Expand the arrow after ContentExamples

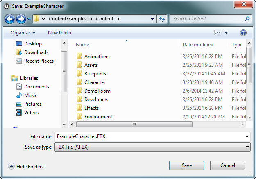91,19
